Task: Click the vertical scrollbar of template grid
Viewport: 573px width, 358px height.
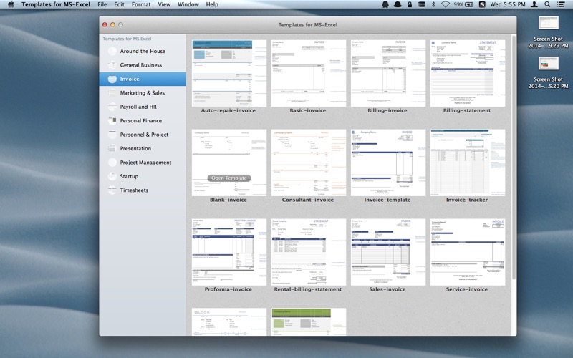Action: tap(514, 157)
